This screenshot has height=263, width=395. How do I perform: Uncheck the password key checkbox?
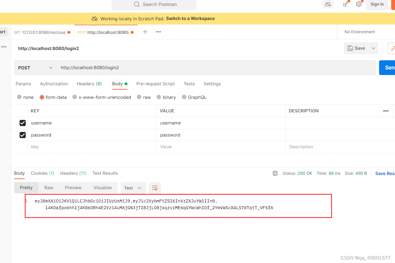coord(23,135)
